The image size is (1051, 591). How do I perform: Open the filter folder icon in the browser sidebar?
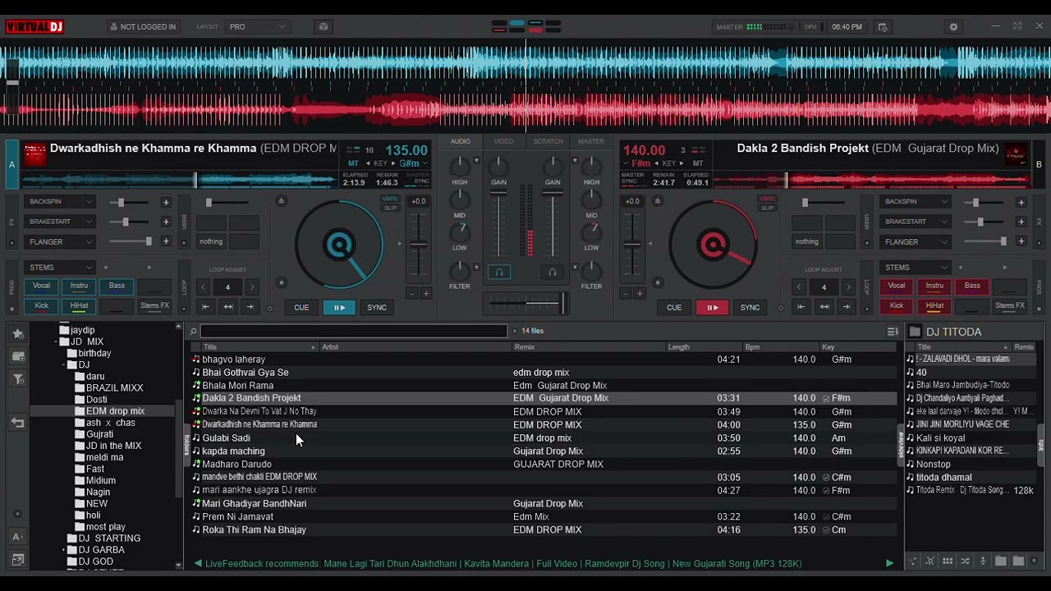(x=17, y=378)
